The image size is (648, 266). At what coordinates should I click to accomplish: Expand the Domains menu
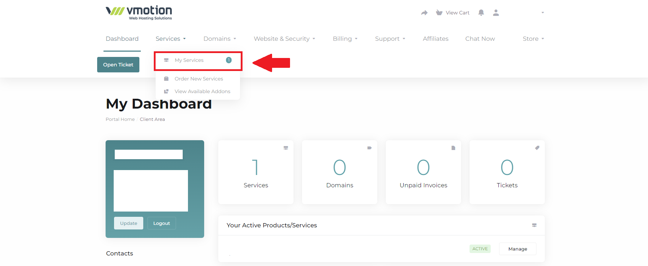[x=220, y=39]
